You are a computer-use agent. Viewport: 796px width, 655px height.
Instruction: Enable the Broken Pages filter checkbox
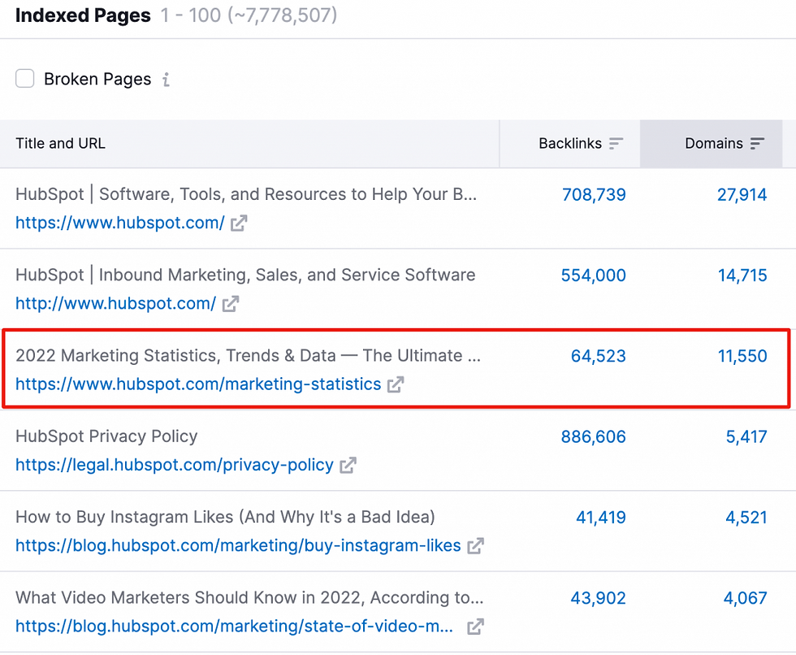(x=24, y=78)
